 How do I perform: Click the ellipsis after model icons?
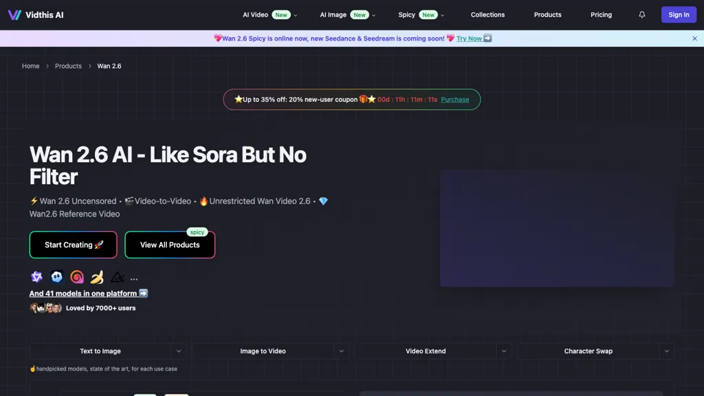point(134,279)
